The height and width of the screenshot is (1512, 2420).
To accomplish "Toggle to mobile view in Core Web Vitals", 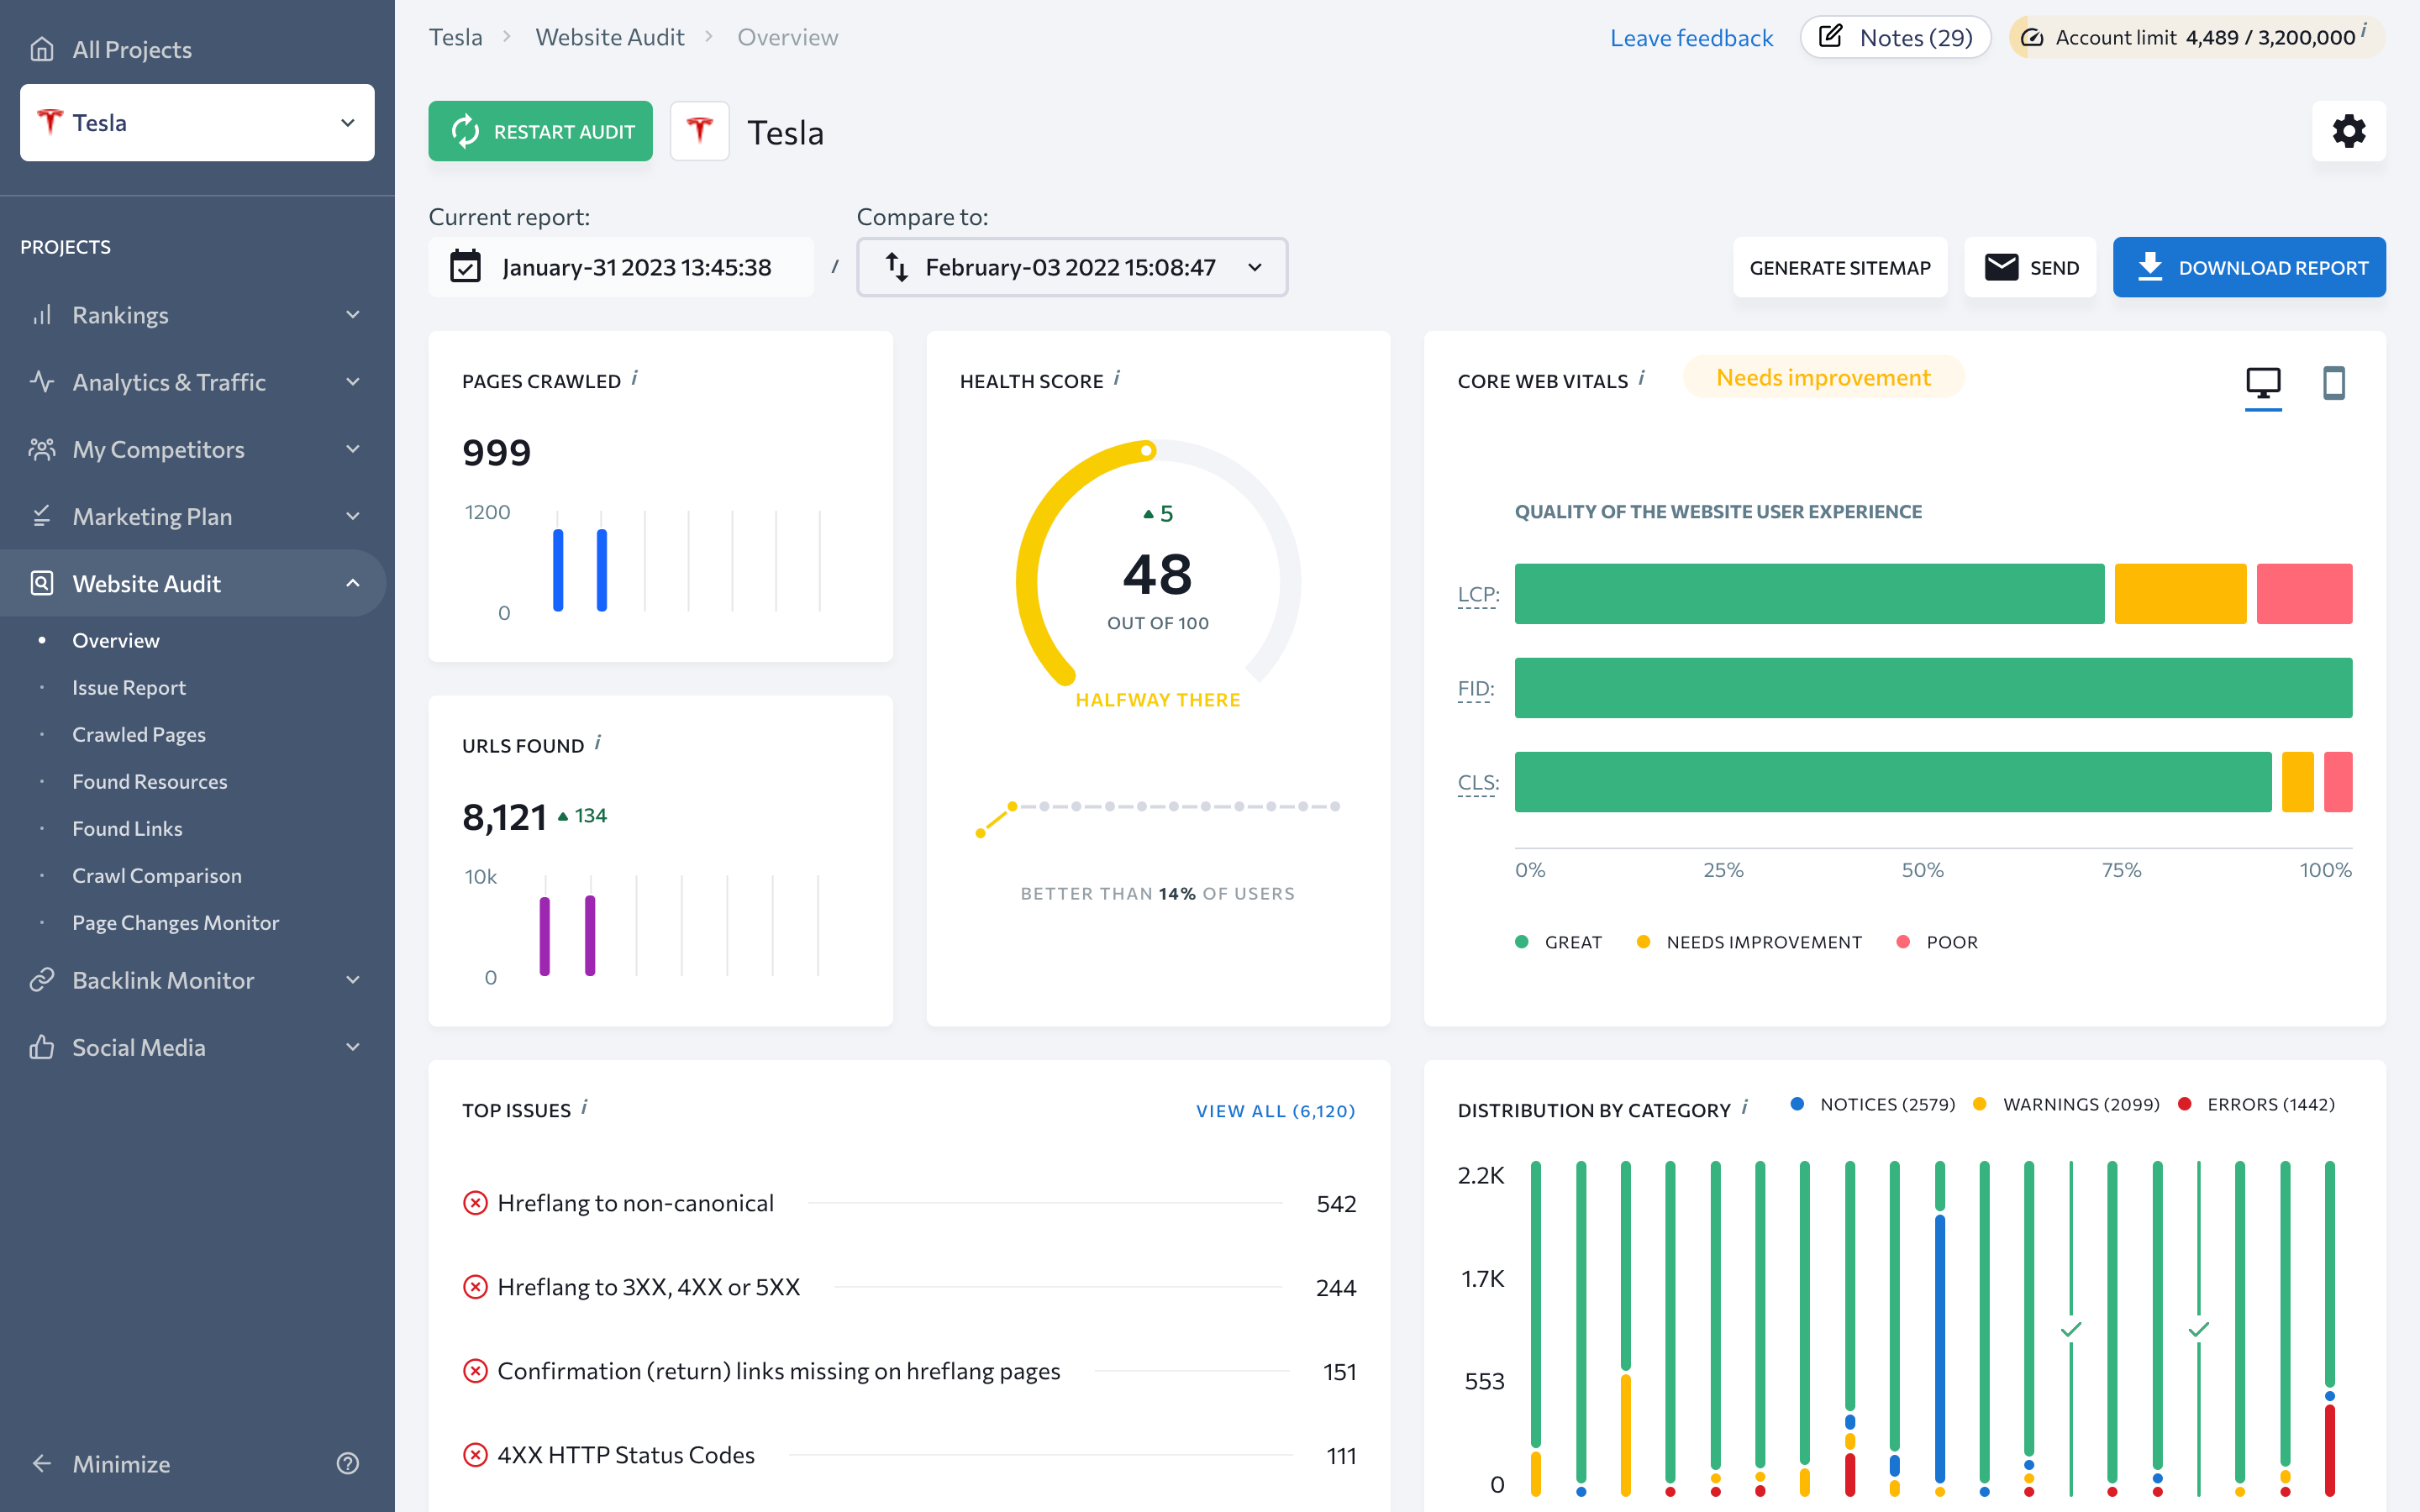I will [x=2333, y=380].
